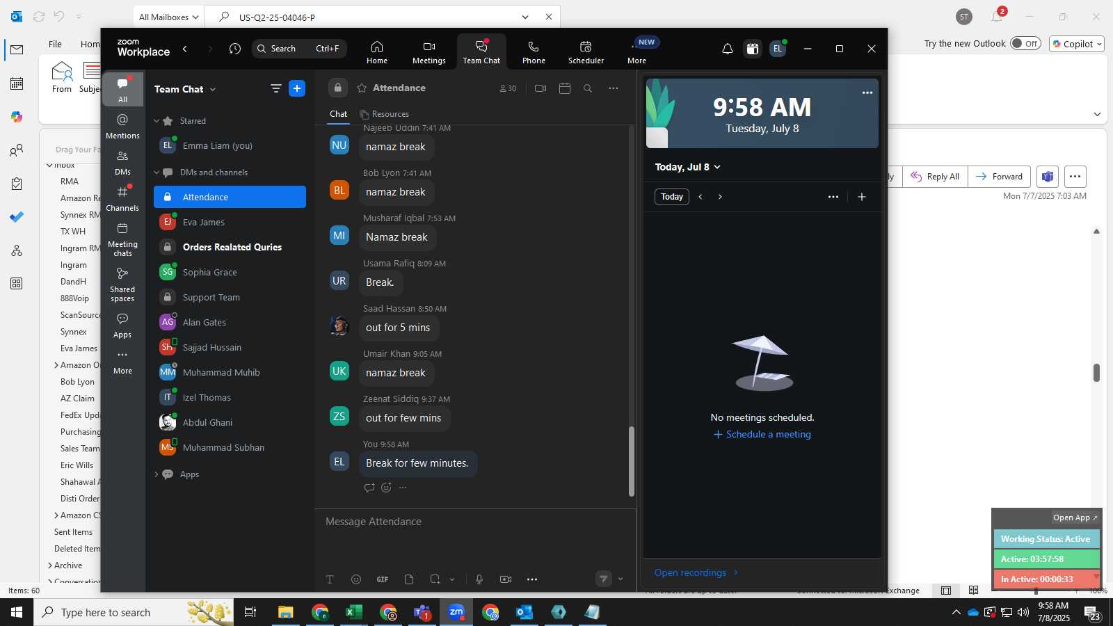Screen dimensions: 1113x626
Task: Click filter icon in Team Chat header
Action: [276, 88]
